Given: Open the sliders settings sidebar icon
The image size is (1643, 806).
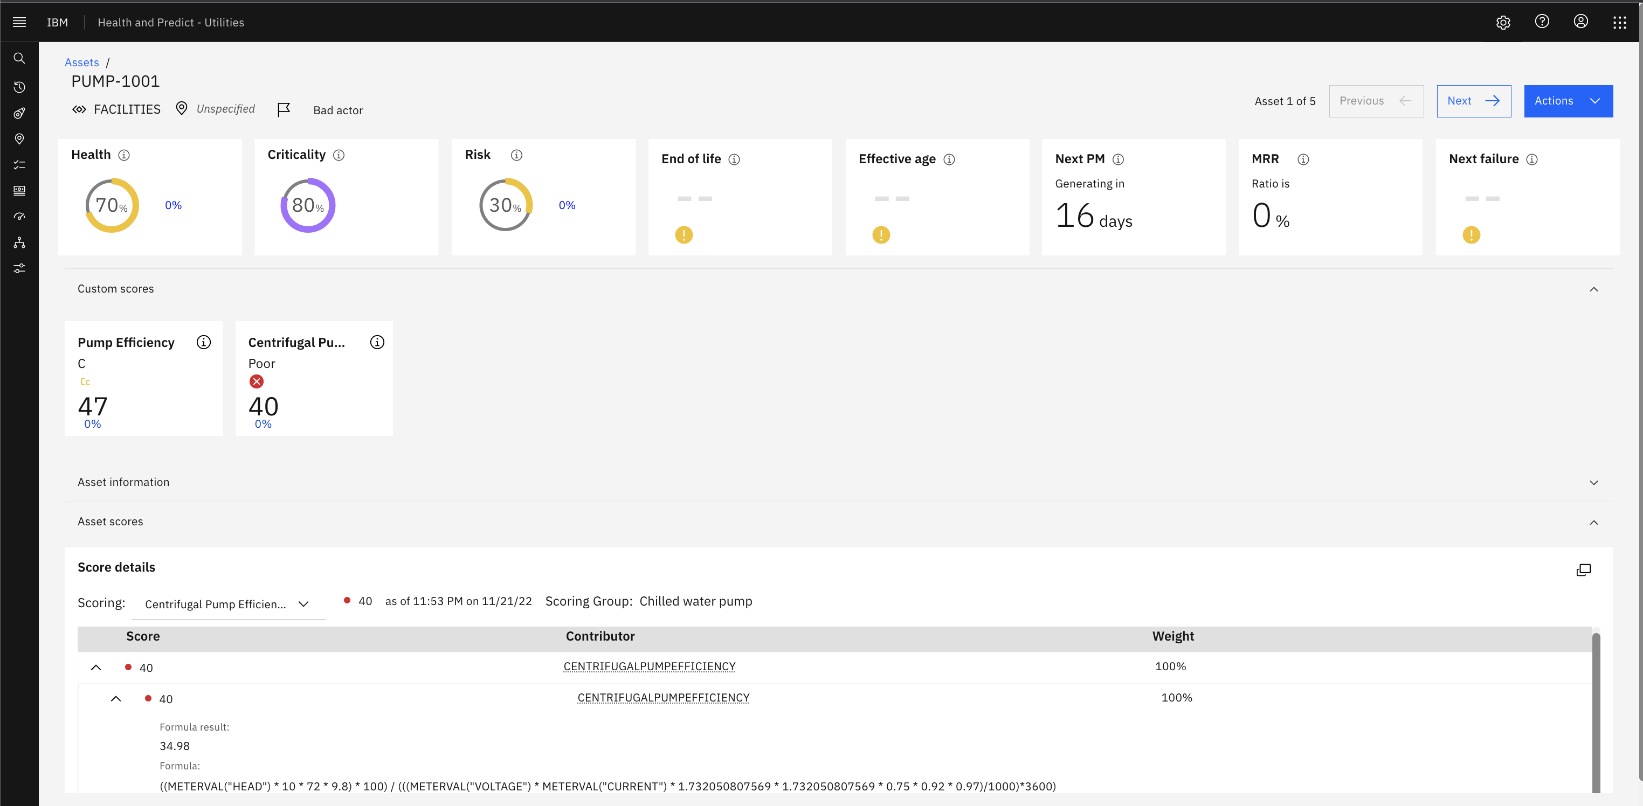Looking at the screenshot, I should tap(19, 268).
